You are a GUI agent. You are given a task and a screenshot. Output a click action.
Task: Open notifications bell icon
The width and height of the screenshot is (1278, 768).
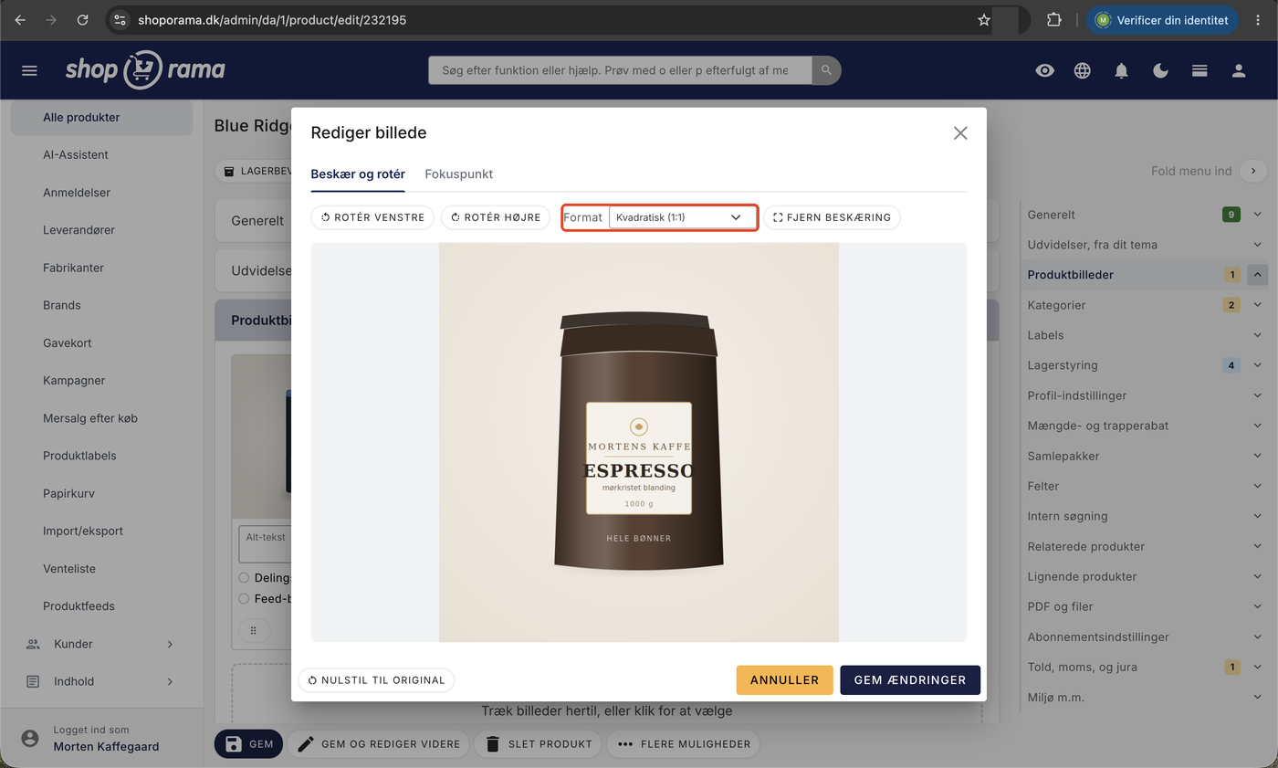click(1121, 70)
